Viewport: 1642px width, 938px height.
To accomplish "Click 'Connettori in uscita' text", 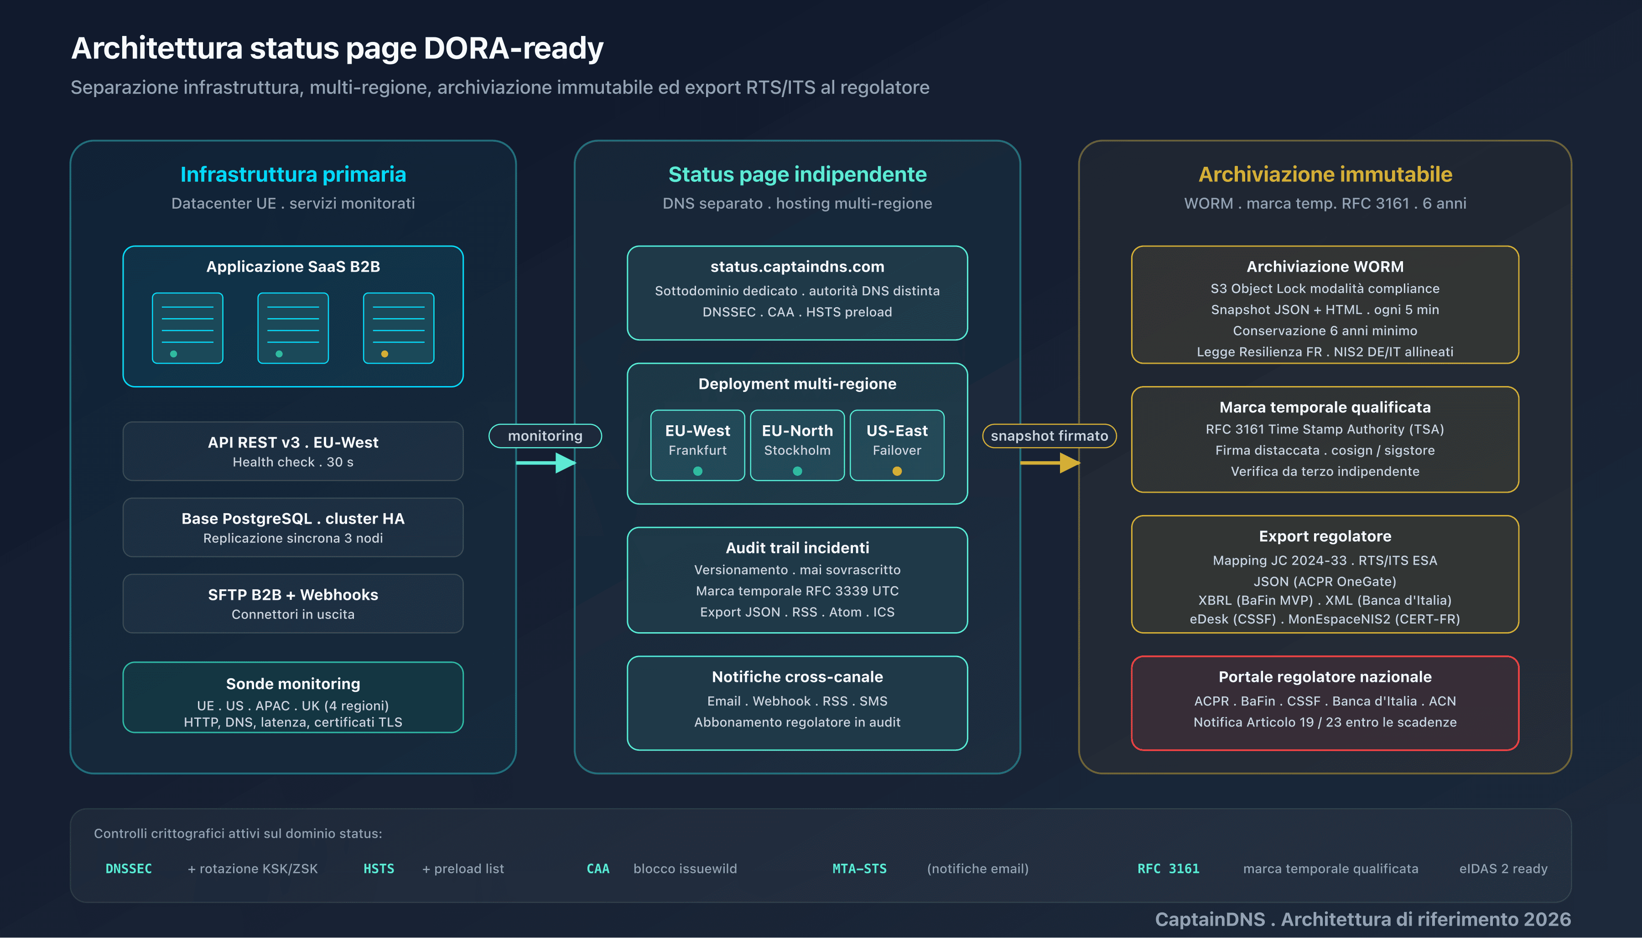I will point(293,614).
